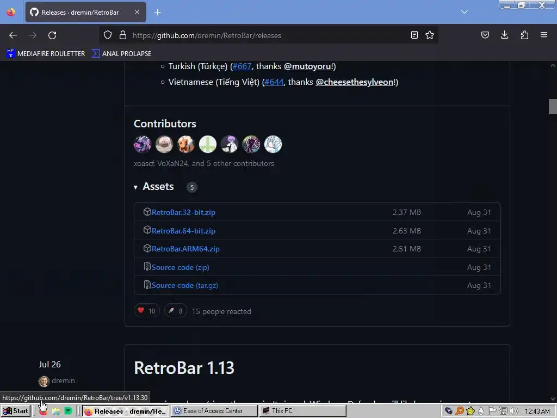Screen dimensions: 557x418
Task: Open the green chat quick launch icon
Action: [68, 411]
